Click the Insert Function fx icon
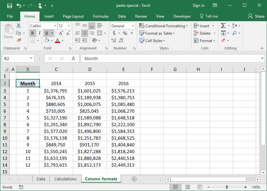Screen dimensions: 267x191 [73, 58]
